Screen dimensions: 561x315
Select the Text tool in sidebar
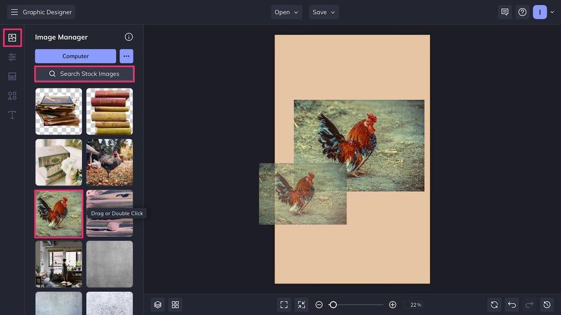[x=12, y=115]
